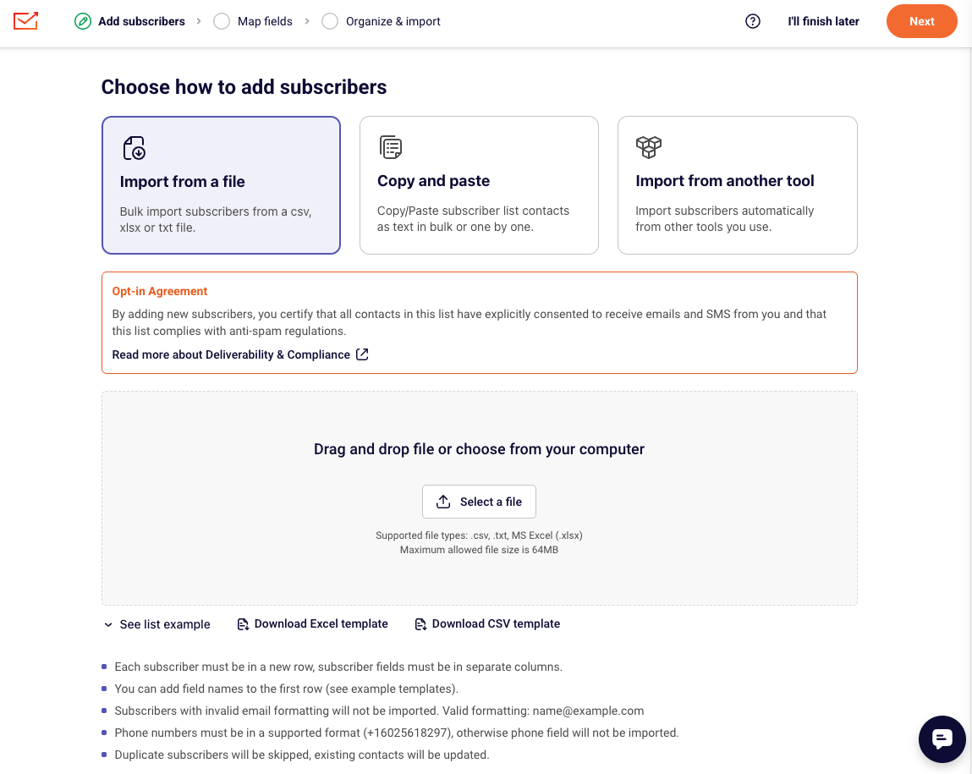
Task: Open the help question mark icon
Action: (753, 21)
